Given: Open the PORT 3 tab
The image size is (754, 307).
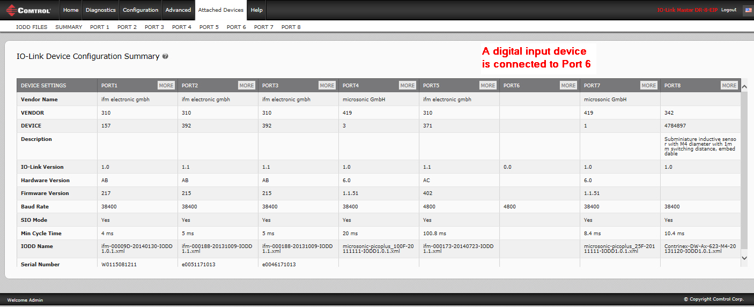Looking at the screenshot, I should [x=154, y=27].
